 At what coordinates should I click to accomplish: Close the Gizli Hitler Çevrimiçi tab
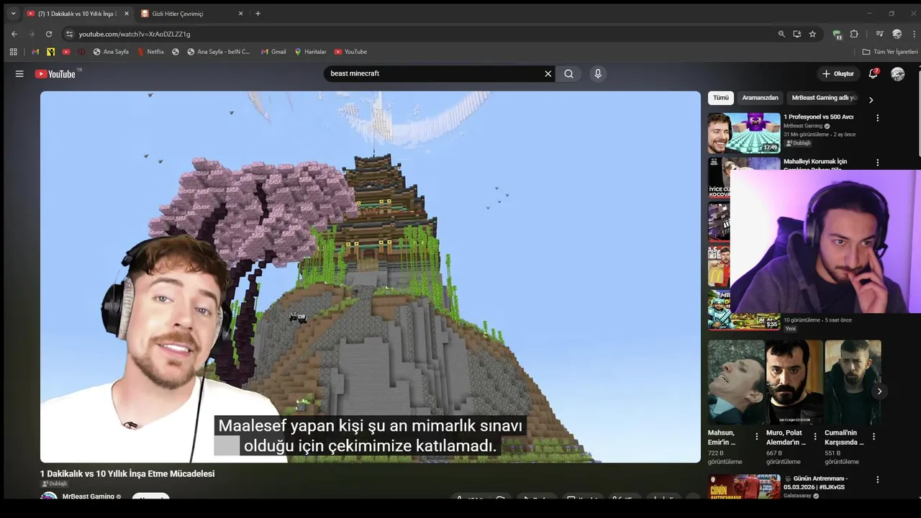[240, 14]
